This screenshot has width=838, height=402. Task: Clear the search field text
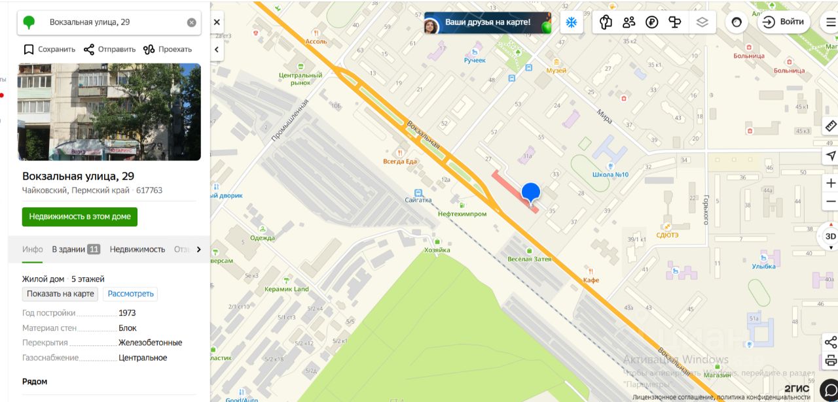coord(192,22)
